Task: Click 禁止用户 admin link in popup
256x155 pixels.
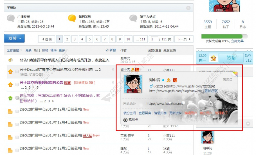Action: click(206, 113)
